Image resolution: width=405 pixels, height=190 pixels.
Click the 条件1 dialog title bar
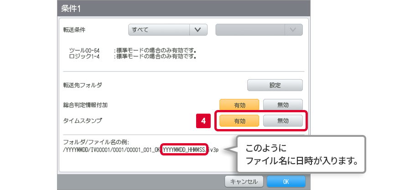pos(182,8)
